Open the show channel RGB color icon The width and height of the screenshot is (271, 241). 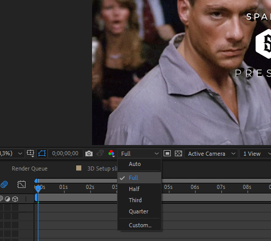(111, 153)
